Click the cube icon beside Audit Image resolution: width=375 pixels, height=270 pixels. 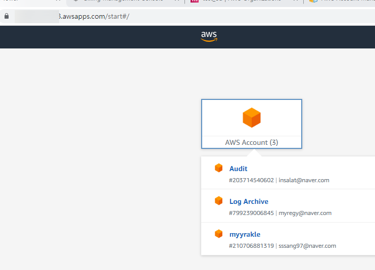point(219,168)
